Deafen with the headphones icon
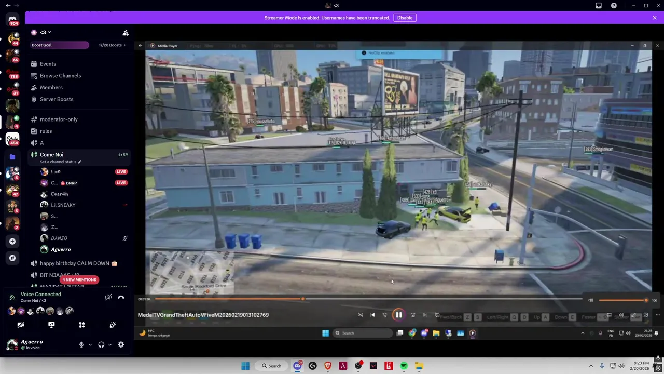Image resolution: width=664 pixels, height=374 pixels. coord(101,344)
